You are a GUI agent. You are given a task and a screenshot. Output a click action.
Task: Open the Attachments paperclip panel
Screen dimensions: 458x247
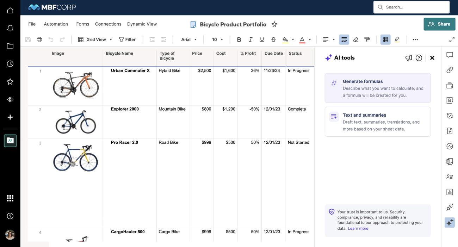(x=450, y=70)
